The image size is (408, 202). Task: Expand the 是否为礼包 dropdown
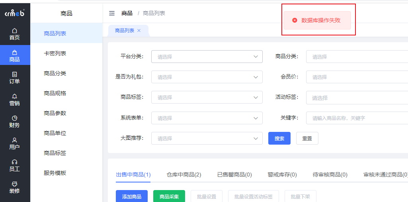click(x=207, y=77)
